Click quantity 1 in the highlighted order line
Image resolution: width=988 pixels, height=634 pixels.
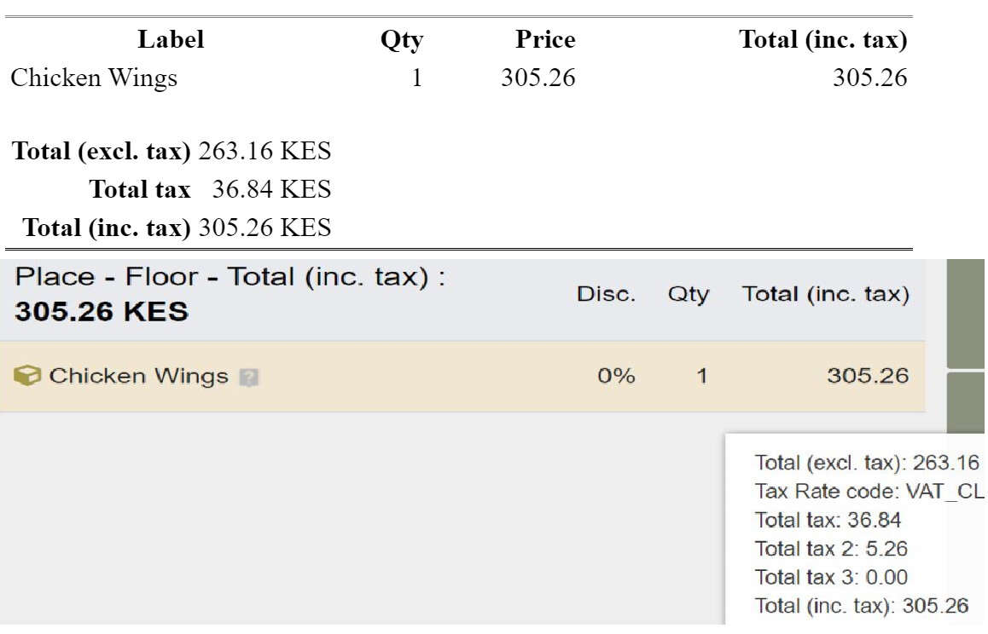point(701,376)
